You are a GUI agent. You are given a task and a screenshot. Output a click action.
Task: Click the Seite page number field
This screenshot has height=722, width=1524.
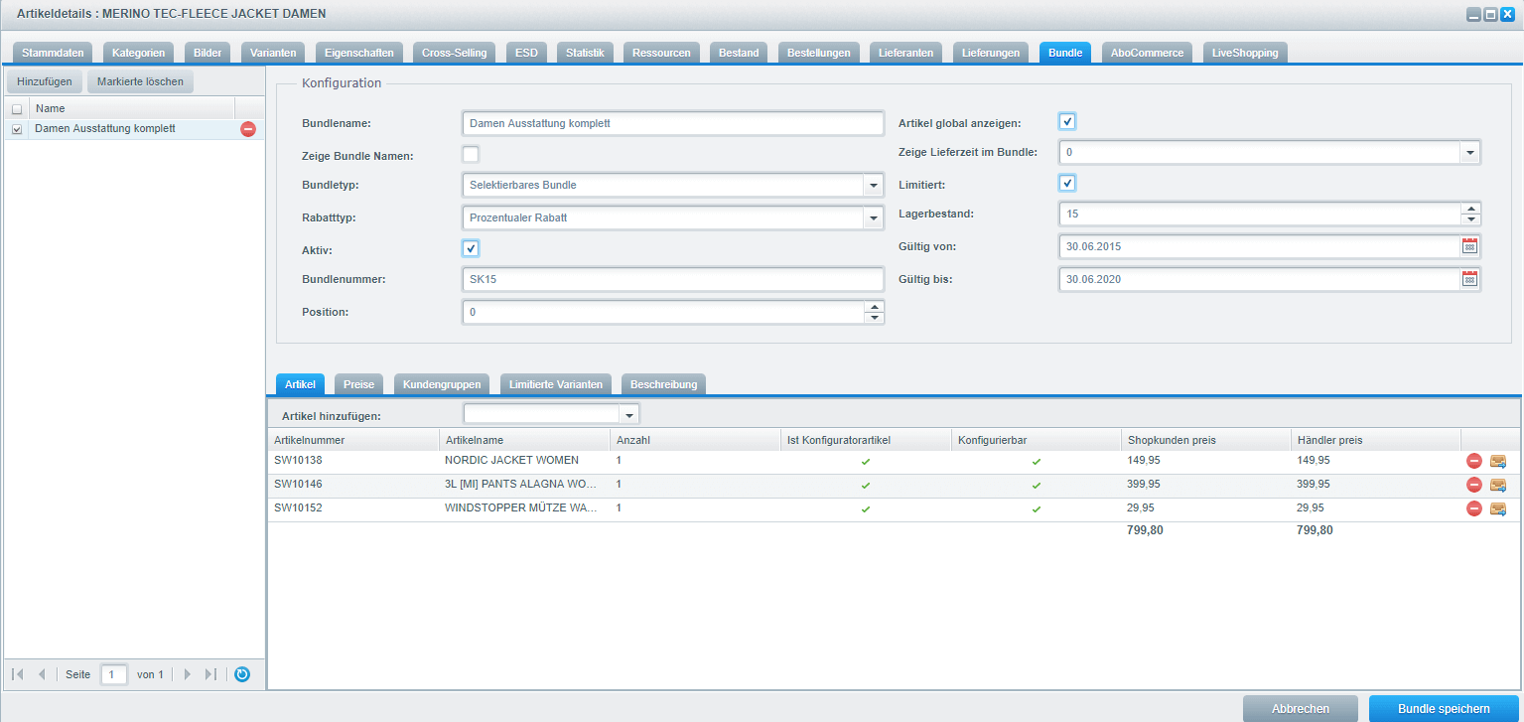point(114,674)
